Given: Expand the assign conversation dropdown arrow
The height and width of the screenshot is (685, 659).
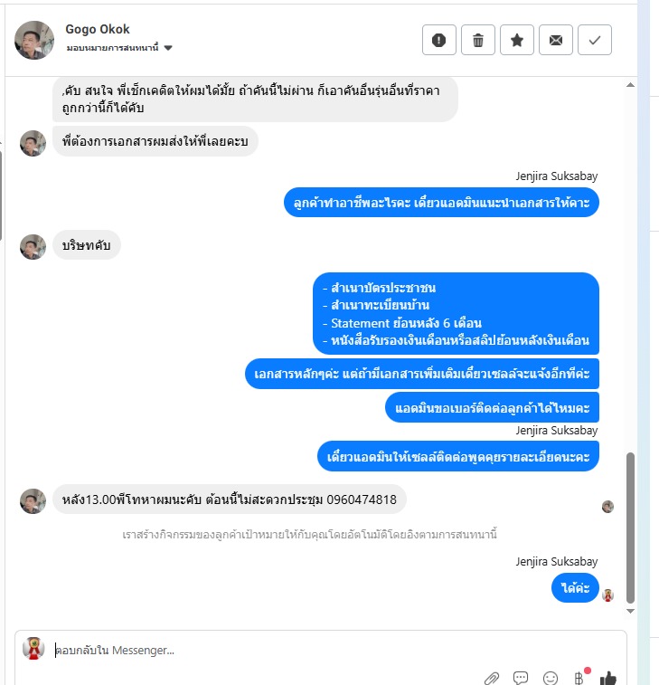Looking at the screenshot, I should pyautogui.click(x=168, y=48).
